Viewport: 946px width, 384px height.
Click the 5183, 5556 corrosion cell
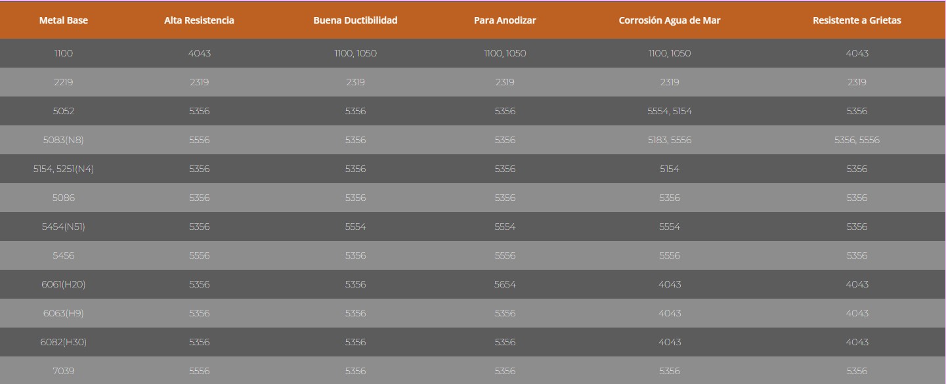[670, 140]
